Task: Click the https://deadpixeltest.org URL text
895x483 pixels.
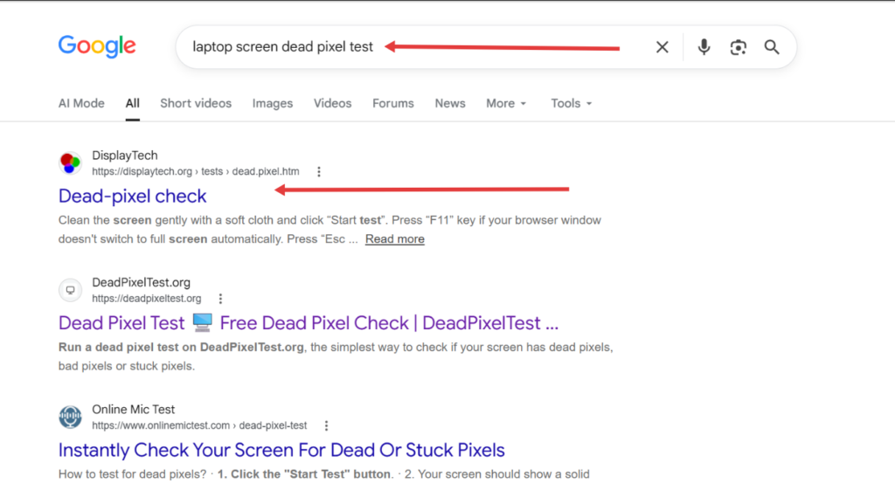Action: (x=147, y=298)
